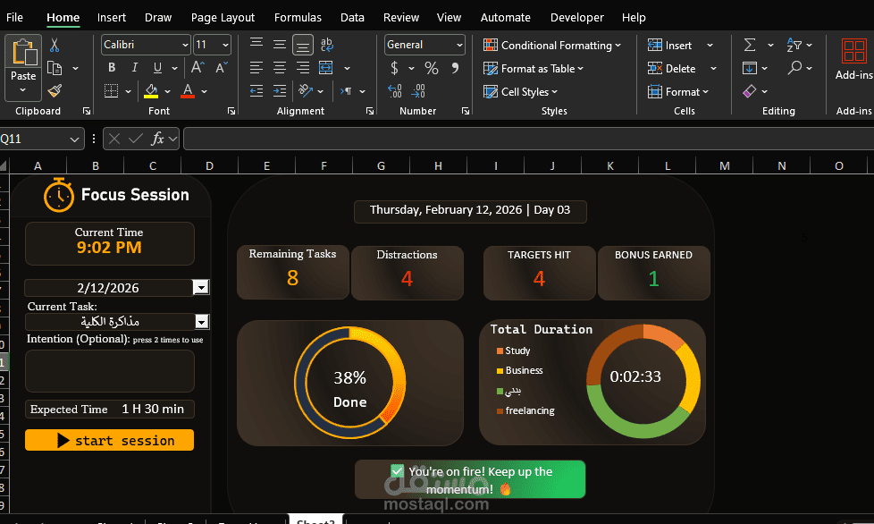Click the Increase Font Size icon

point(197,68)
